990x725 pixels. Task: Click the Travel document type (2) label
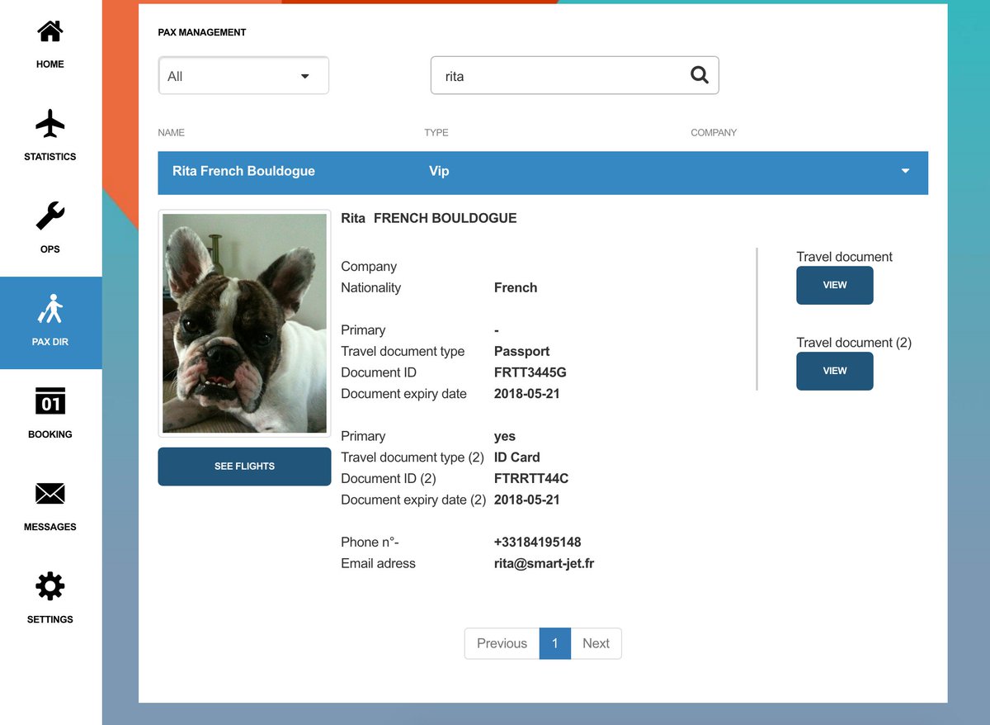(412, 458)
